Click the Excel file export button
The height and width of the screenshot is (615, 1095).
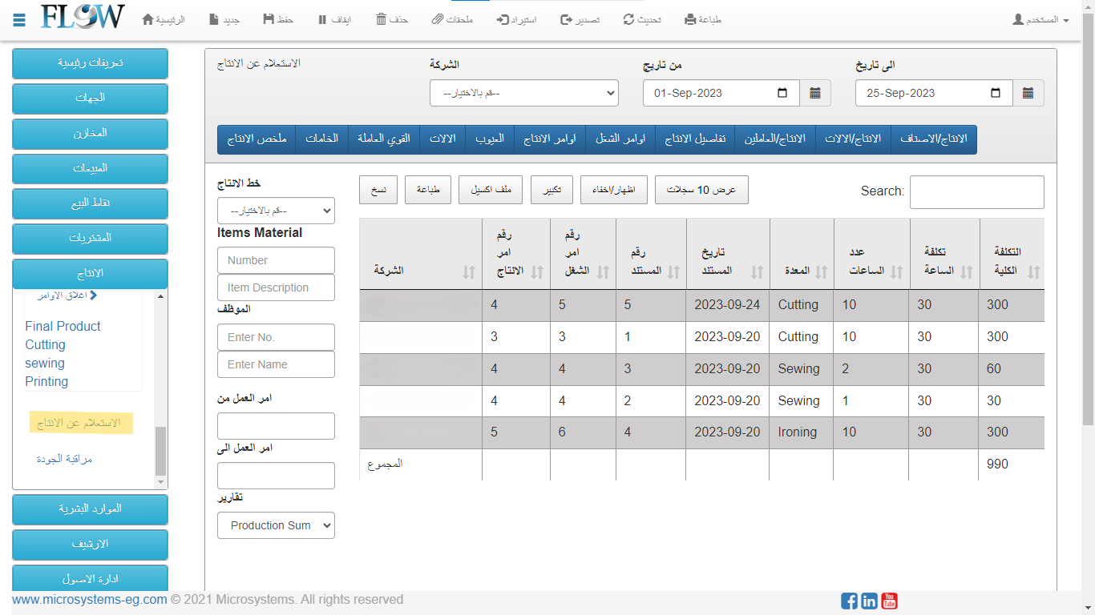pyautogui.click(x=491, y=190)
